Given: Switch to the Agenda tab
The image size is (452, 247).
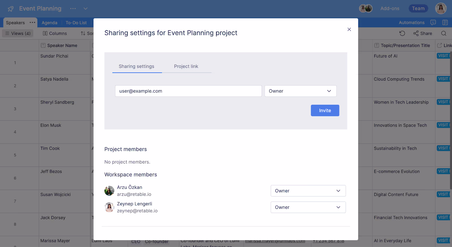Looking at the screenshot, I should 49,23.
